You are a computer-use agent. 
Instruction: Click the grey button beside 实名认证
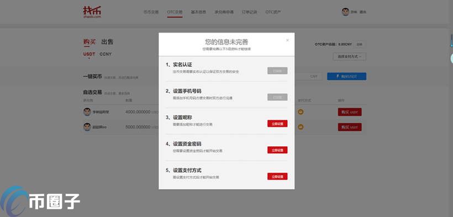point(277,71)
